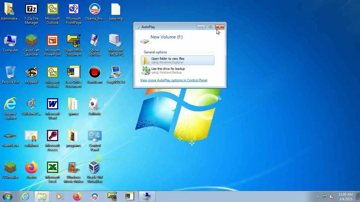This screenshot has width=360, height=202.
Task: Select the Internet Explorer desktop icon
Action: (x=10, y=109)
